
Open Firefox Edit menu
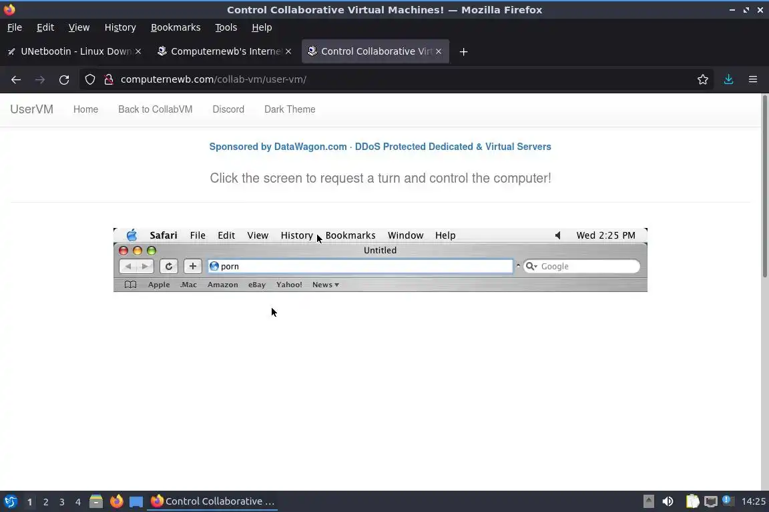[x=45, y=27]
